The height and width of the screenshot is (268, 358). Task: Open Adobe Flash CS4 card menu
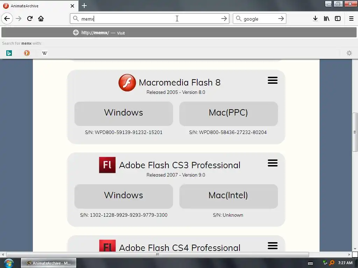pos(273,246)
